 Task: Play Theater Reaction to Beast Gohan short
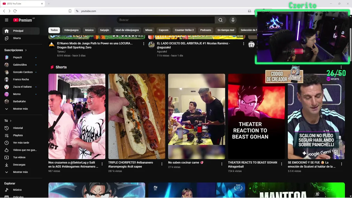pyautogui.click(x=256, y=116)
